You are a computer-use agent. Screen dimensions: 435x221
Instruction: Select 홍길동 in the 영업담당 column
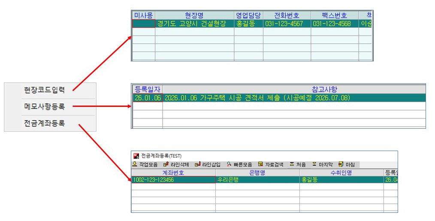(x=248, y=24)
